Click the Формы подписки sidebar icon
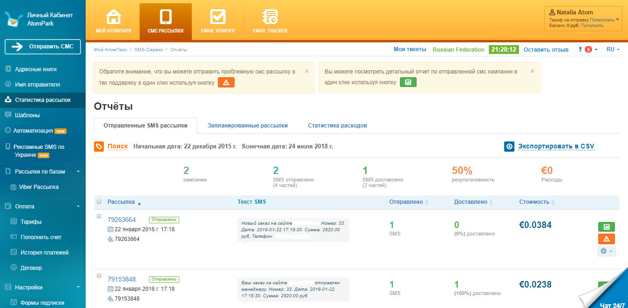This screenshot has width=628, height=308. pos(14,302)
